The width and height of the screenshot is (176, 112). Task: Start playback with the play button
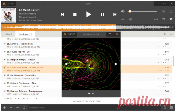89,14
